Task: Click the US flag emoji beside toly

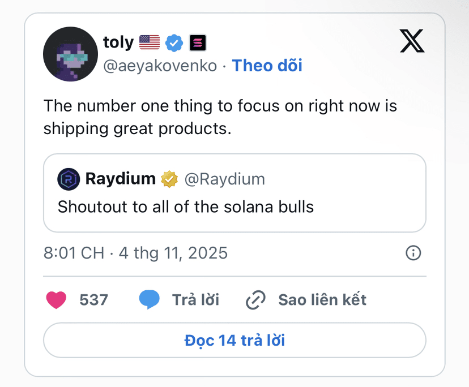Action: click(x=150, y=42)
